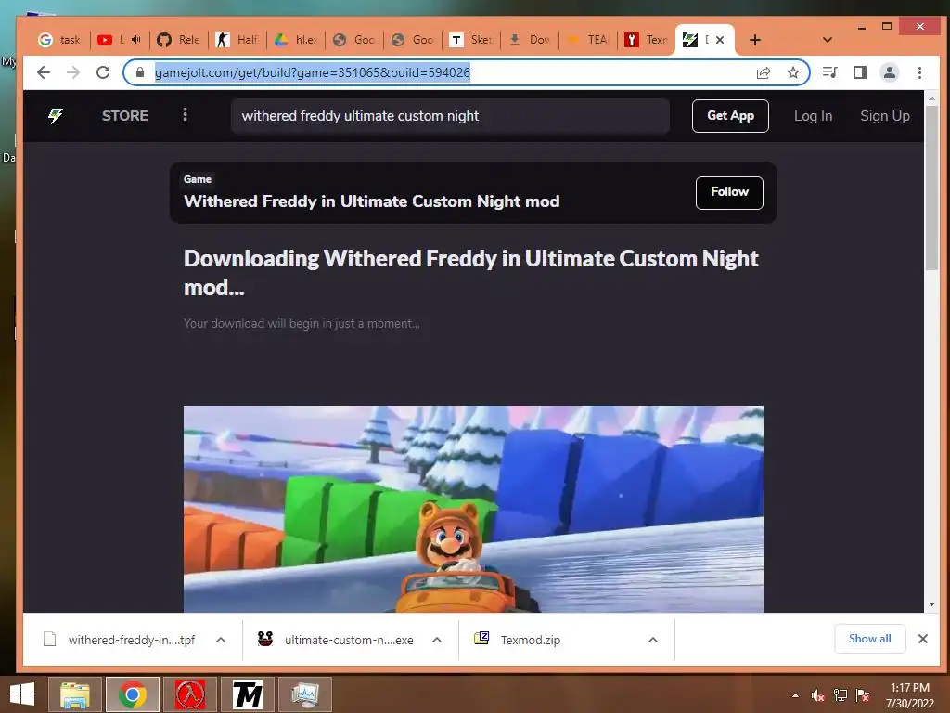This screenshot has height=713, width=950.
Task: Click the Game Jolt lightning logo
Action: pos(56,116)
